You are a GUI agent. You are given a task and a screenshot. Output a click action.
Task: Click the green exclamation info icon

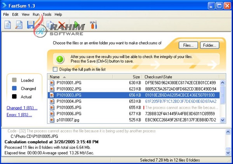click(60, 59)
